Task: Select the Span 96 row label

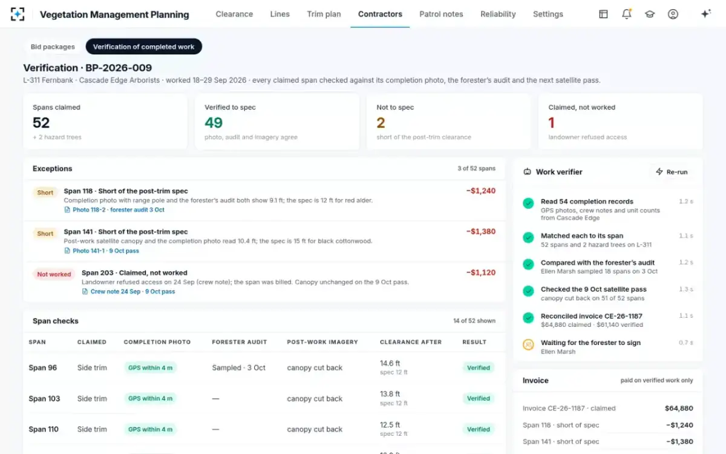Action: click(x=43, y=367)
